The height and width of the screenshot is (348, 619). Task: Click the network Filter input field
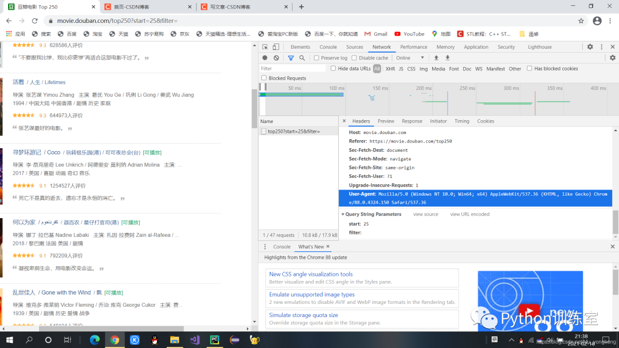[292, 69]
